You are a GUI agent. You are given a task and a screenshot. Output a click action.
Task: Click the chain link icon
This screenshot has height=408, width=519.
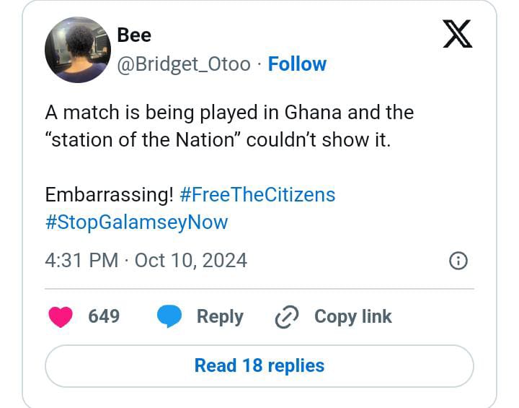pyautogui.click(x=287, y=317)
